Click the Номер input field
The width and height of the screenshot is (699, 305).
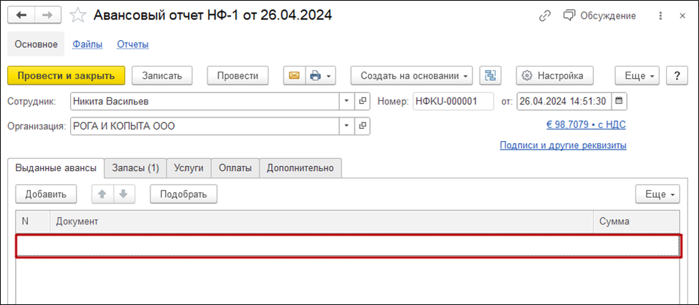(x=453, y=101)
